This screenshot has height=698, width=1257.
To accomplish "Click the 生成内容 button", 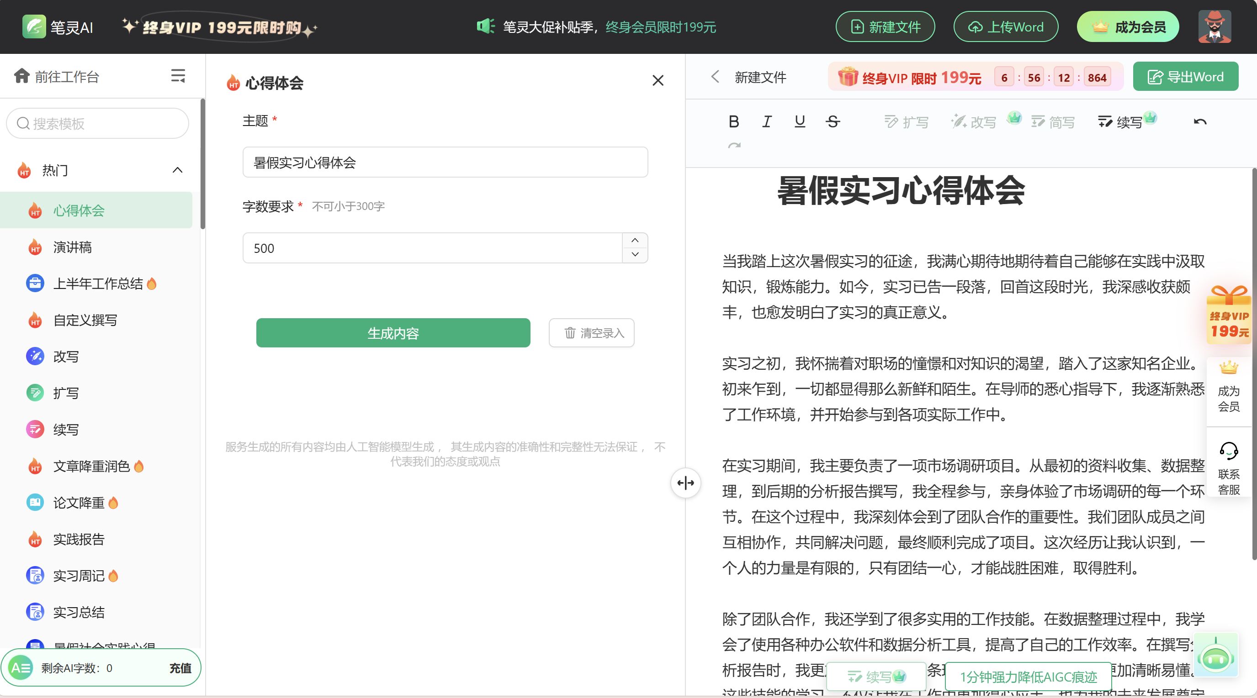I will (x=393, y=333).
